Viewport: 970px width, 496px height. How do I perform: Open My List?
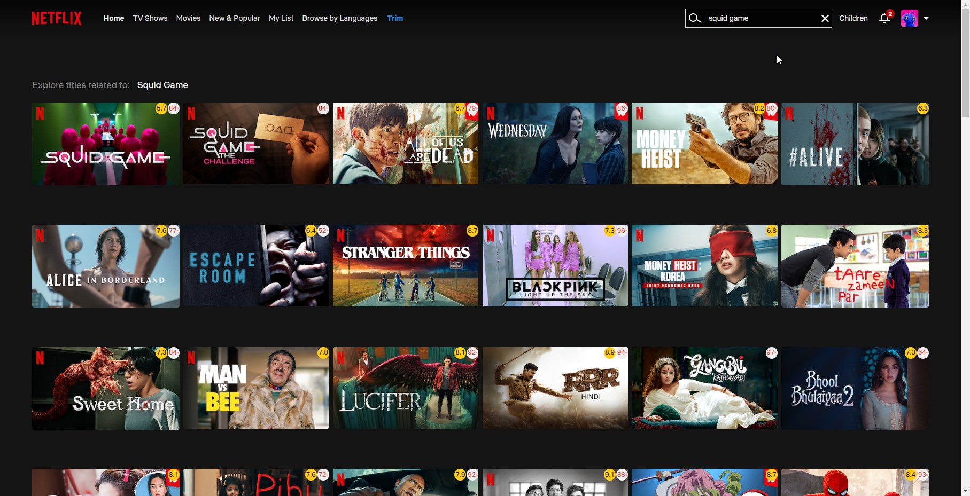[x=281, y=18]
